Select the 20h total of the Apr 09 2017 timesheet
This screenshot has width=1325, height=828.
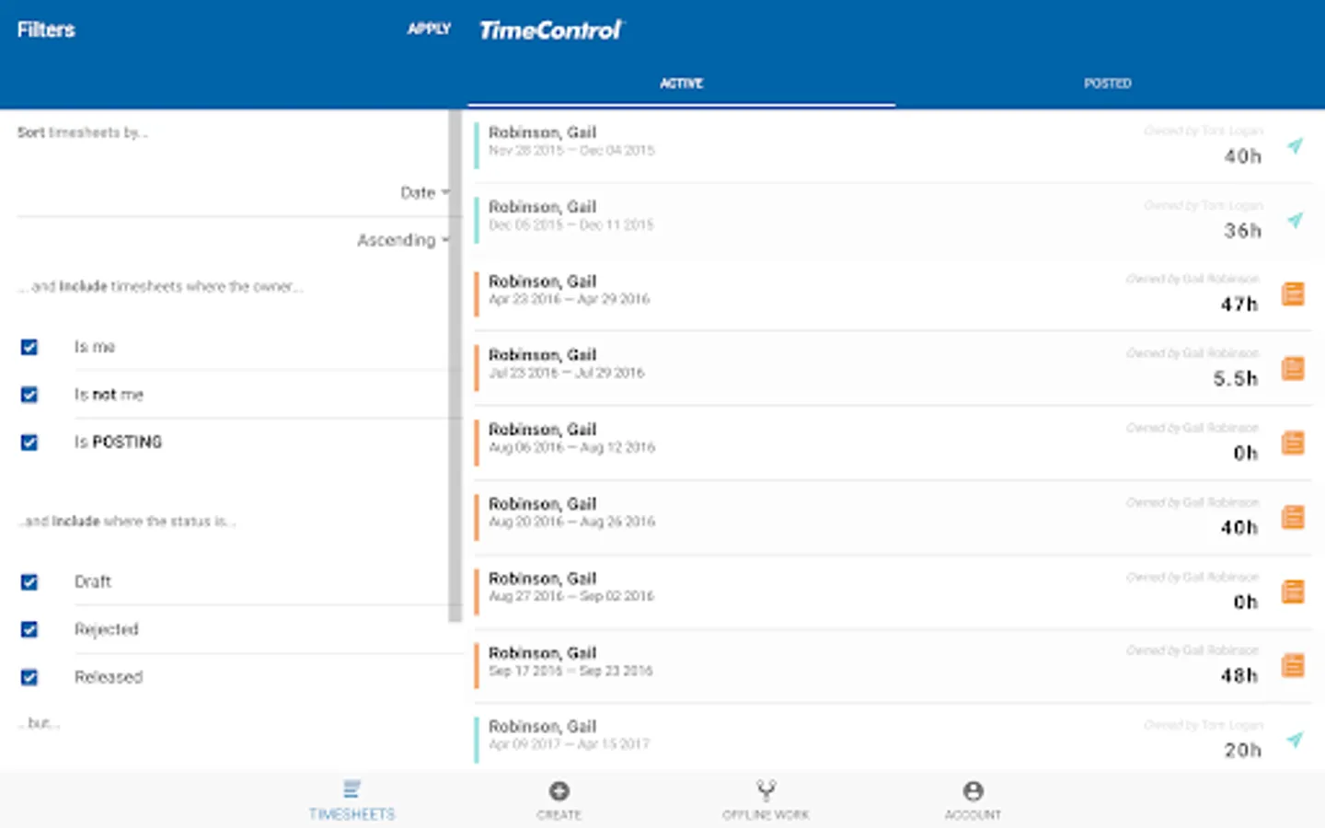[x=1242, y=751]
